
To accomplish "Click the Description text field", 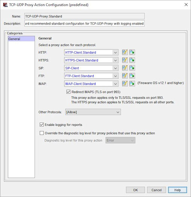I will tap(85, 23).
